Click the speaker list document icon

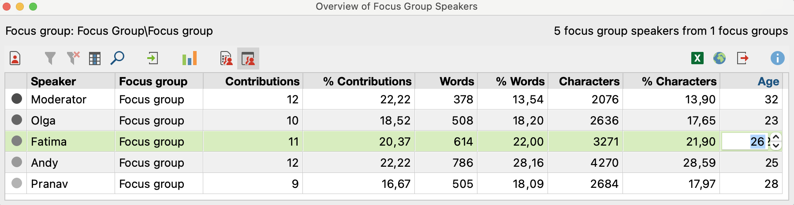[226, 59]
